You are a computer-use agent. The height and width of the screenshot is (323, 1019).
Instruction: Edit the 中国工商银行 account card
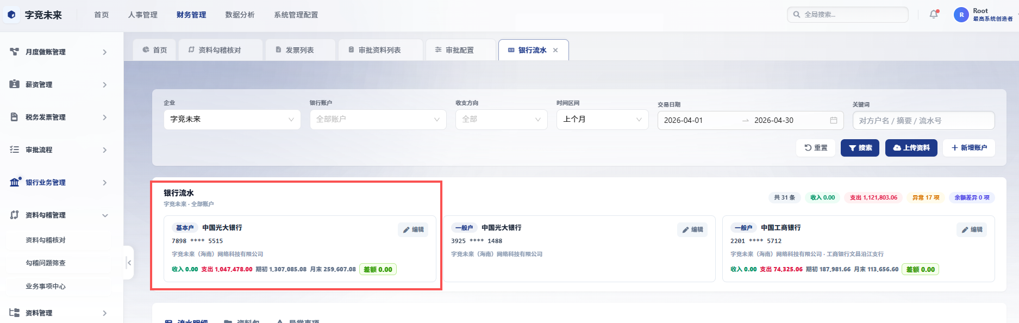coord(972,229)
